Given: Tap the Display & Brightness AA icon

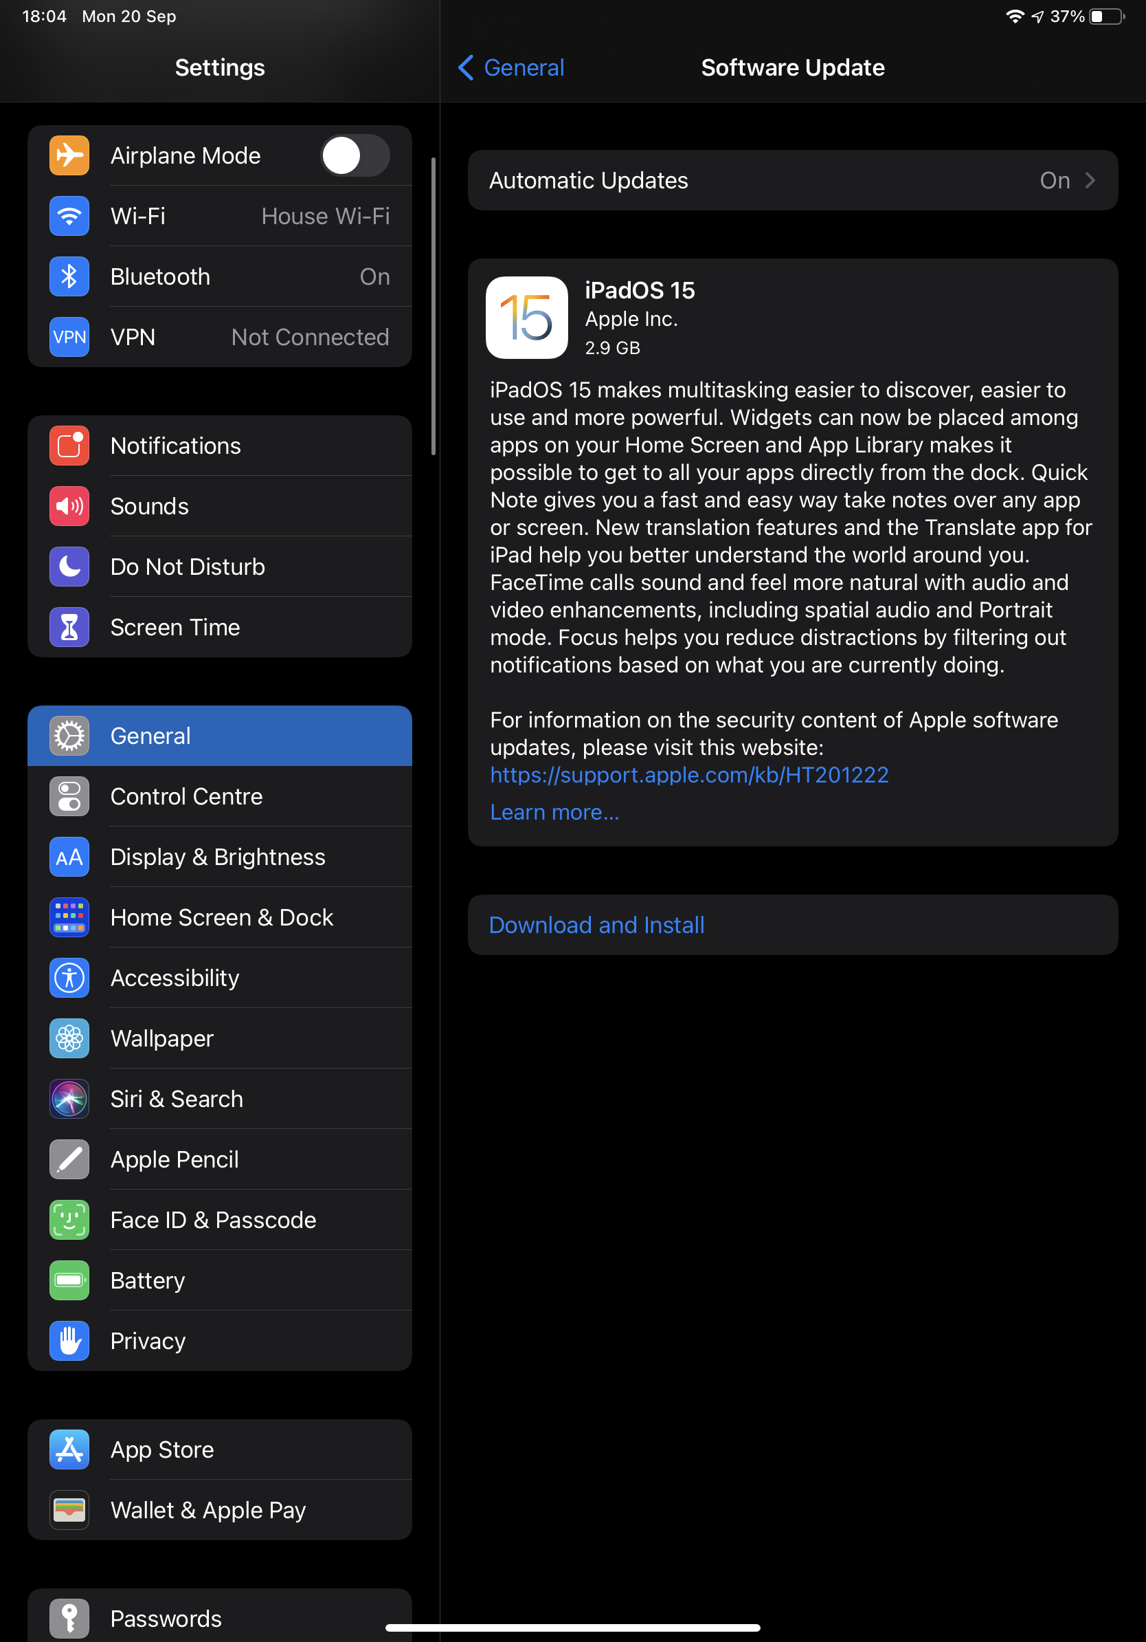Looking at the screenshot, I should 69,857.
